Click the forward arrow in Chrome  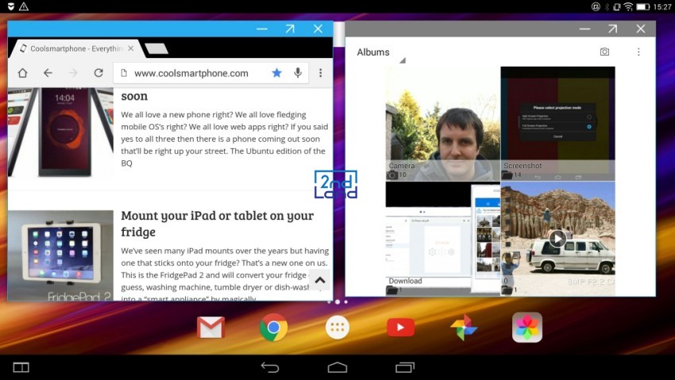73,73
